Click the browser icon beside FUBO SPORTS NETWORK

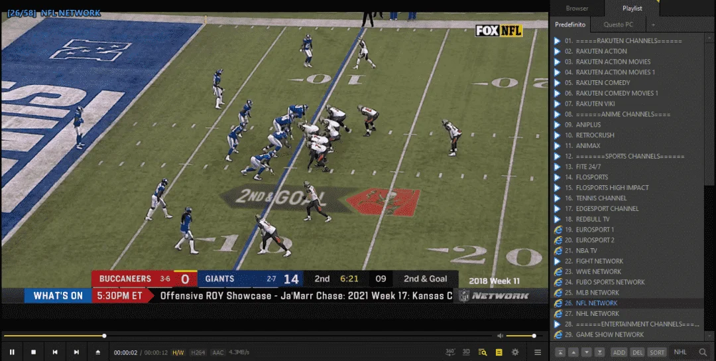point(558,283)
